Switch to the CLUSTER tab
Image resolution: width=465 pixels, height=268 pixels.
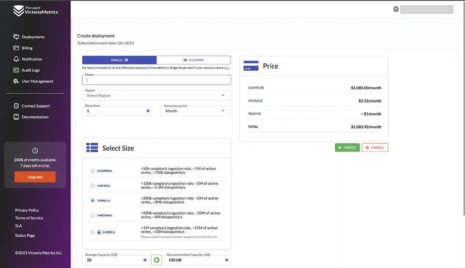coord(194,60)
